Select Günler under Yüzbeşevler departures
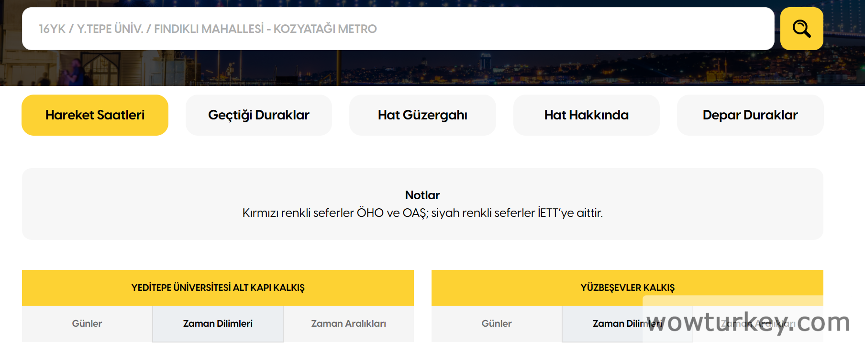865x364 pixels. pos(497,323)
